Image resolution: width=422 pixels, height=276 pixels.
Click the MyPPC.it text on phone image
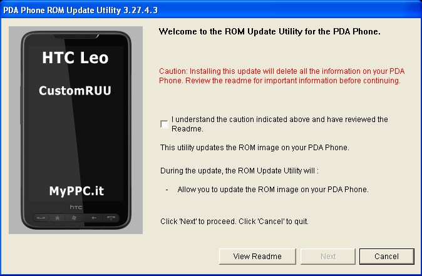pyautogui.click(x=76, y=191)
